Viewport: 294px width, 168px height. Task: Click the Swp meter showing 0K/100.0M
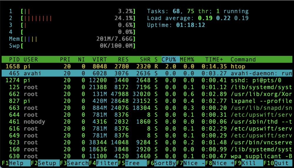(x=72, y=46)
